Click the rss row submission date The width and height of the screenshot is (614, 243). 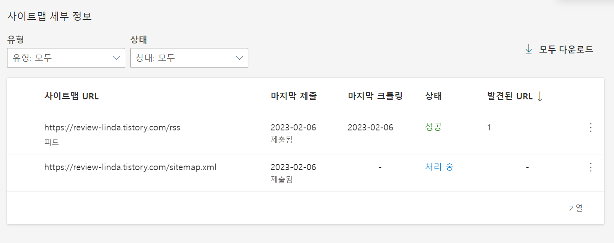[x=294, y=128]
